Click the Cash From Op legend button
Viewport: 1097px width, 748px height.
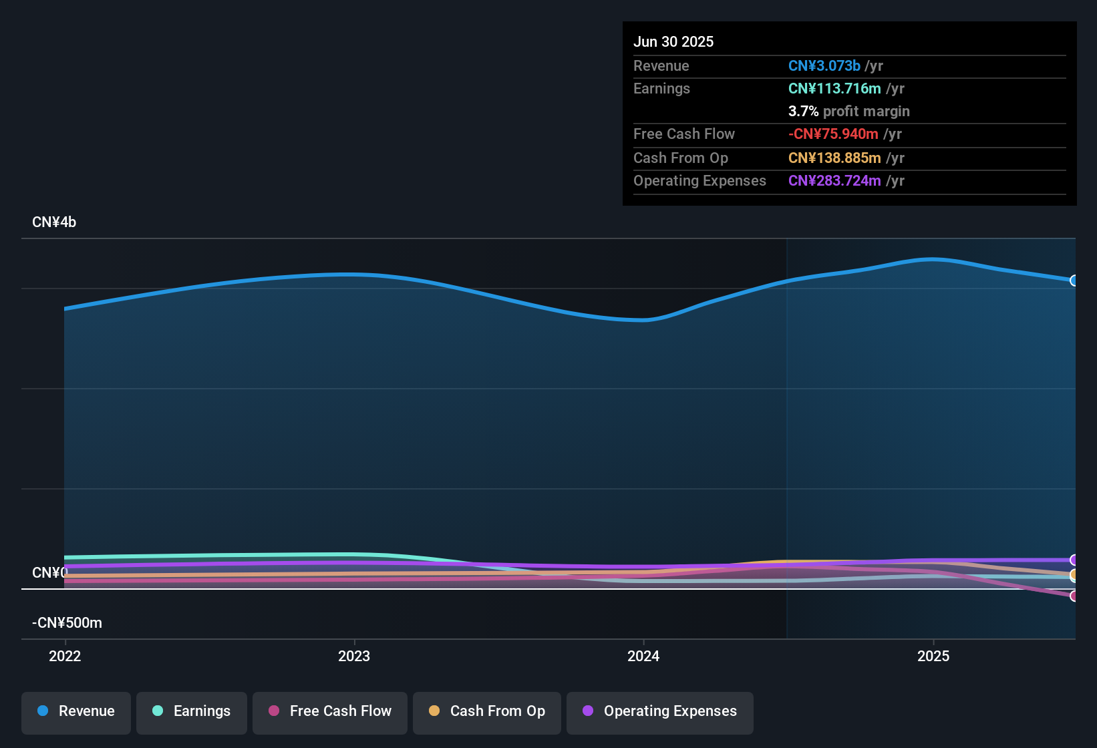[486, 712]
